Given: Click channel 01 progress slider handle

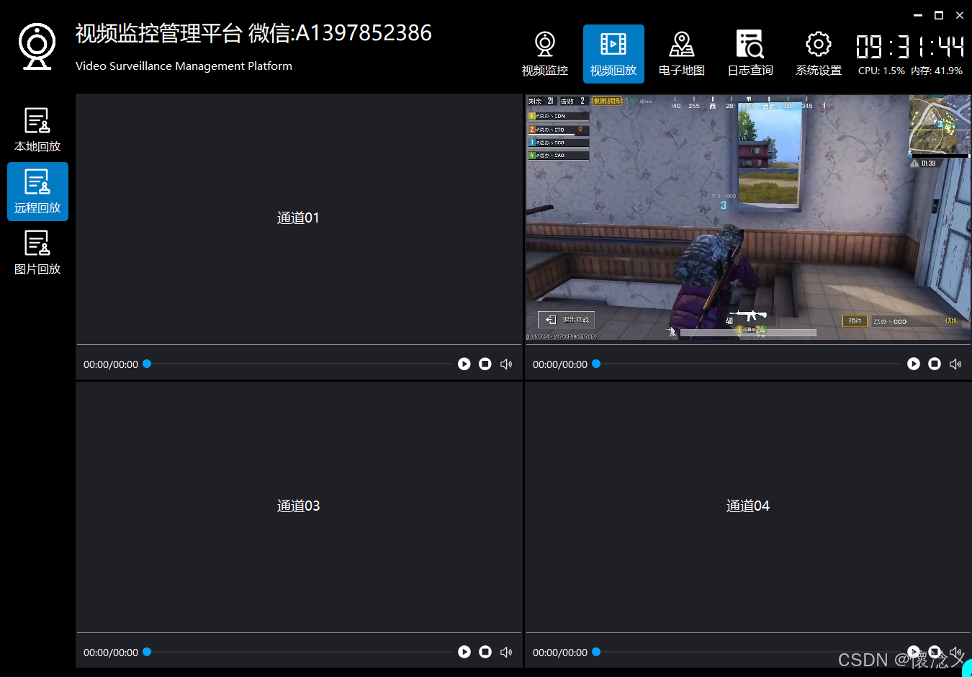Looking at the screenshot, I should click(x=147, y=364).
